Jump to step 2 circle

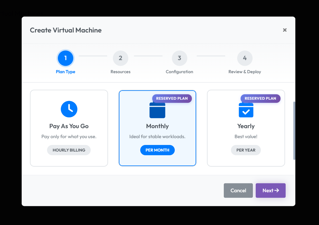[x=120, y=58]
